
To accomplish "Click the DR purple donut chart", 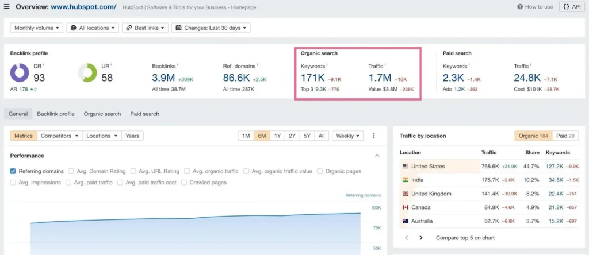I will click(x=20, y=73).
